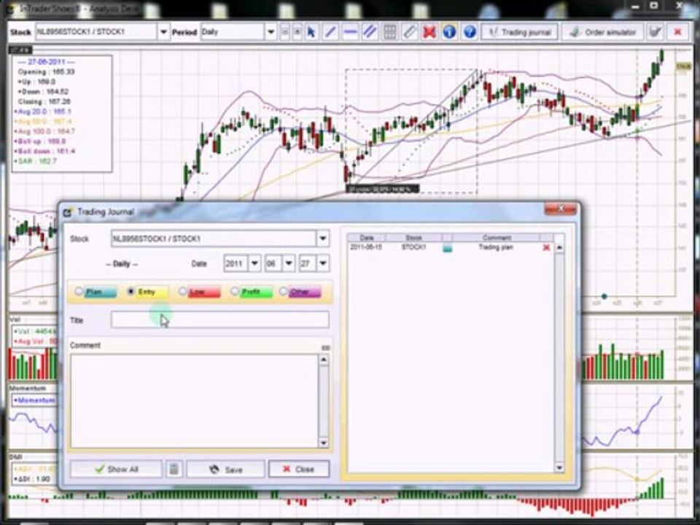Select the Other radio option

click(283, 292)
